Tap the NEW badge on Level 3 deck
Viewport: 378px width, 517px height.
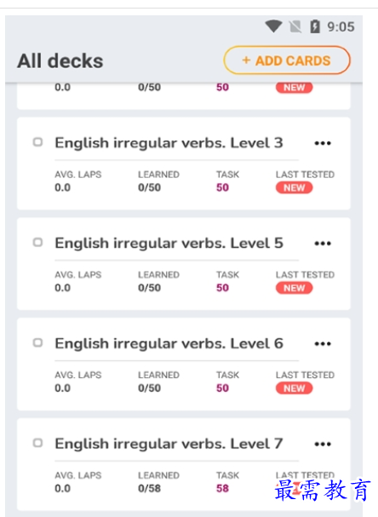click(294, 187)
